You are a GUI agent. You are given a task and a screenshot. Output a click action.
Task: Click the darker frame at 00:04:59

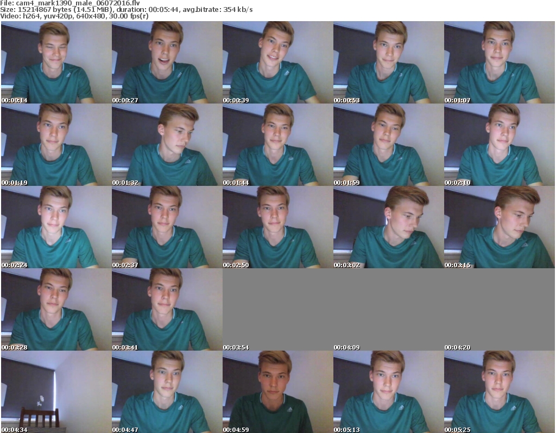tap(277, 392)
